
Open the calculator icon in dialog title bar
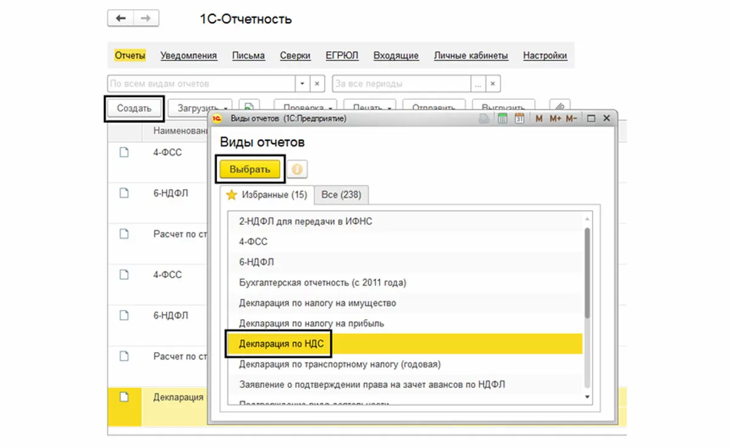(502, 119)
